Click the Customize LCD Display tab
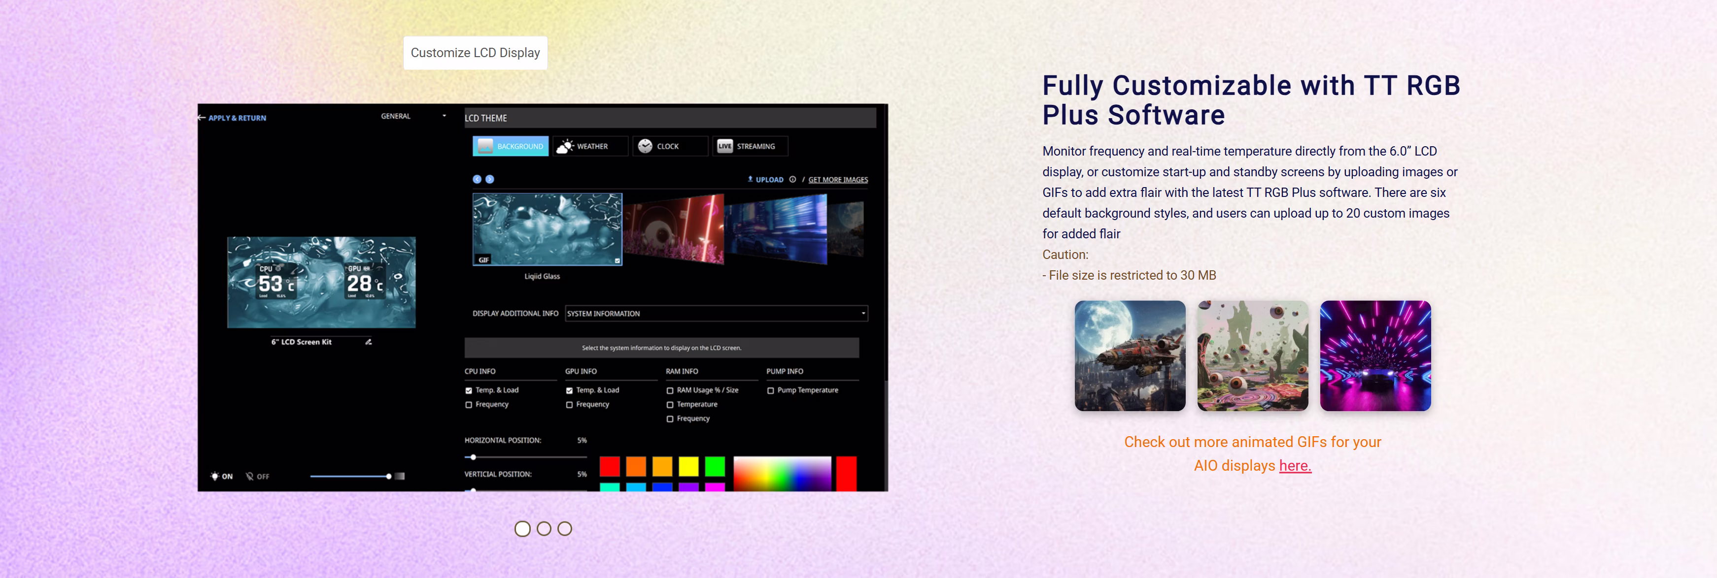 pyautogui.click(x=475, y=53)
